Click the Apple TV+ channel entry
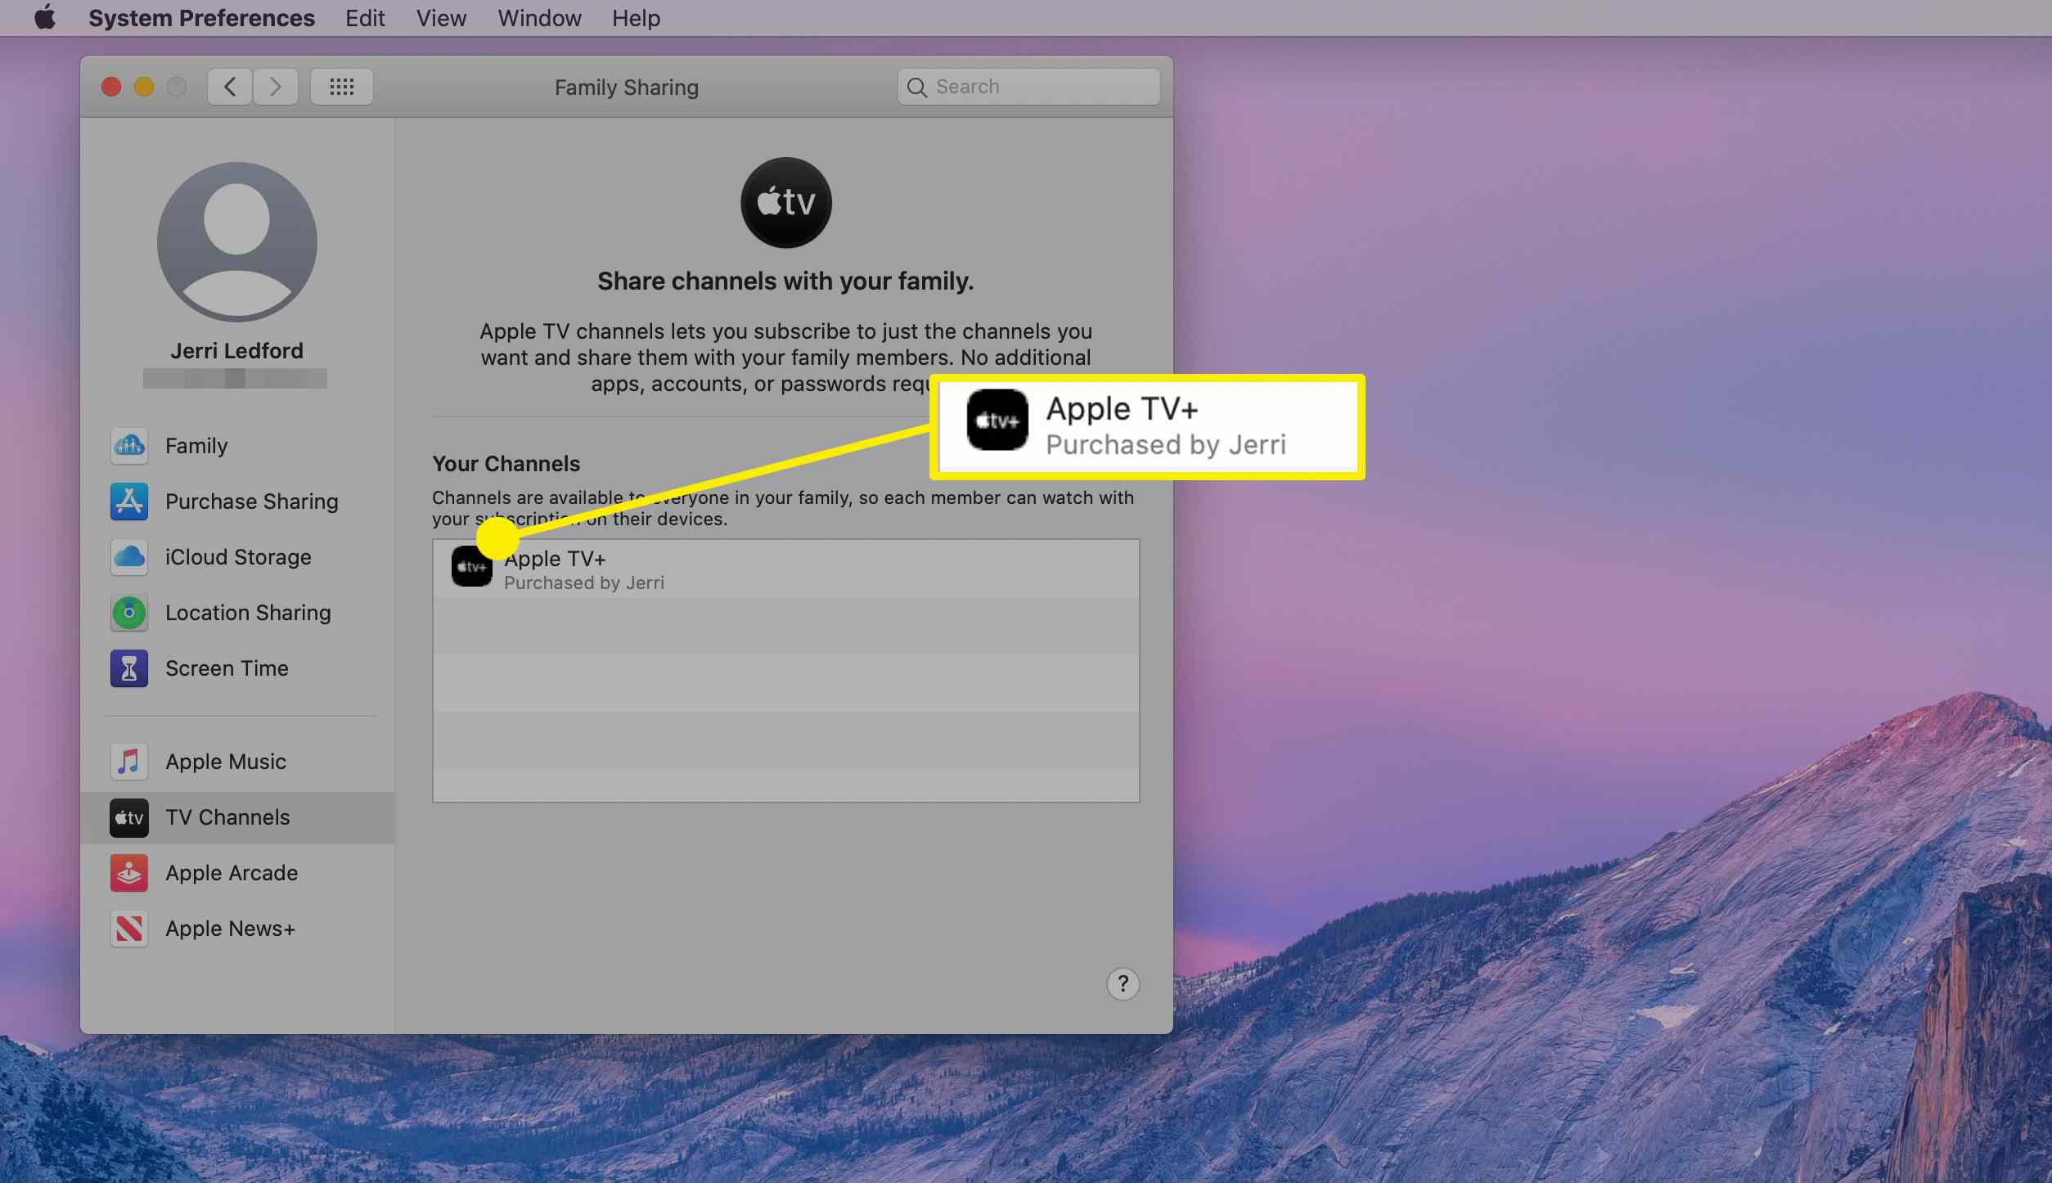Viewport: 2052px width, 1183px height. point(785,569)
